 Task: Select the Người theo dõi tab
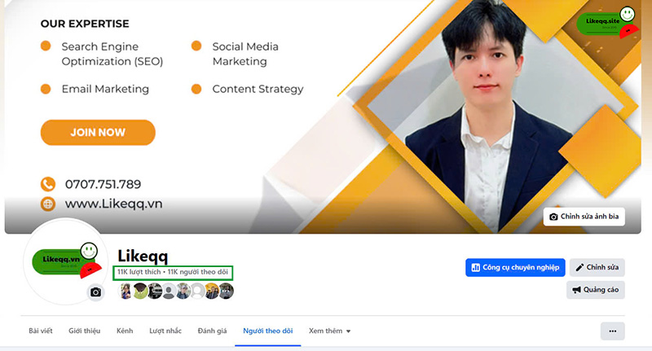[268, 331]
